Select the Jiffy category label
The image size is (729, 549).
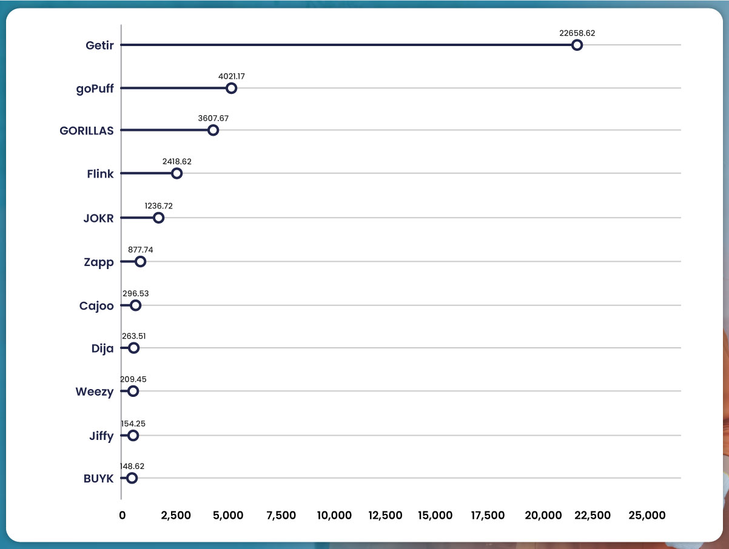click(101, 436)
